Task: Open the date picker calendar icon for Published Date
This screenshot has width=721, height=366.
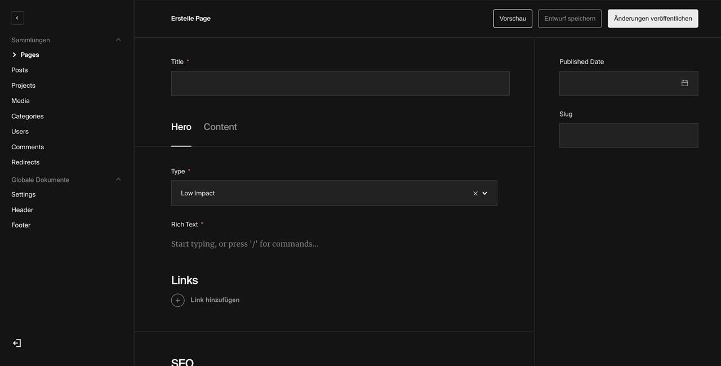Action: coord(684,83)
